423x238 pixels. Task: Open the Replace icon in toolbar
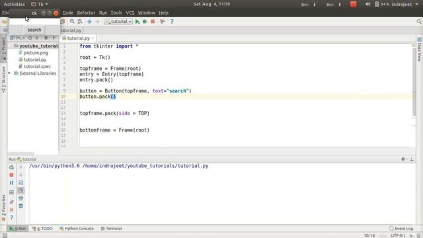point(80,22)
